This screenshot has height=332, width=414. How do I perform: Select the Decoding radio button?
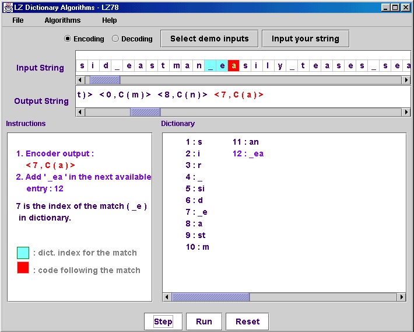(115, 39)
